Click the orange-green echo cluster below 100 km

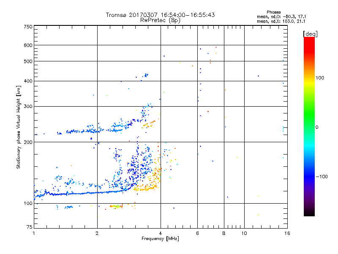click(116, 207)
